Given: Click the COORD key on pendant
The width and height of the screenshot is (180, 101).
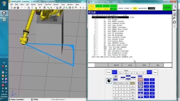Looking at the screenshot, I should click(x=140, y=90).
